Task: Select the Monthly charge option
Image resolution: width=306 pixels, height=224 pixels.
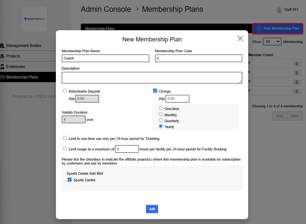Action: 161,114
